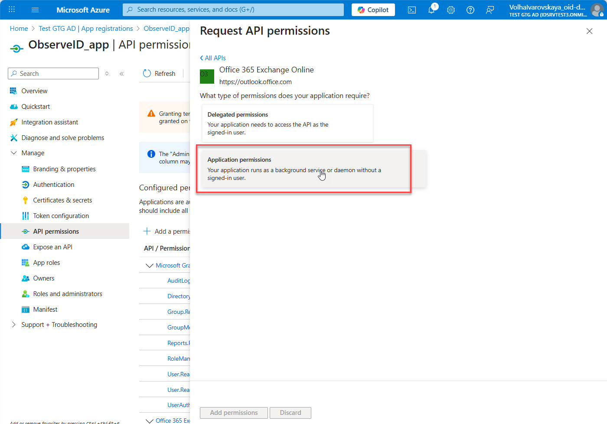Expand Support + Troubleshooting section
Viewport: 607px width, 424px height.
point(14,325)
